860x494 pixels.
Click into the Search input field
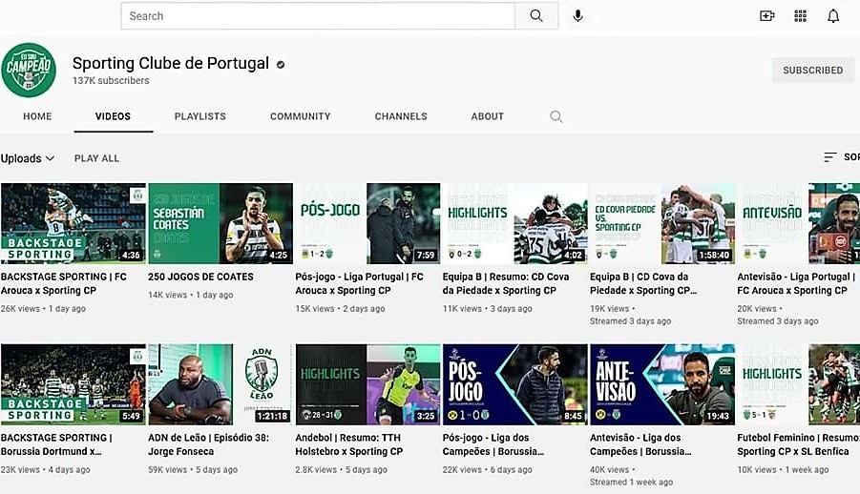[x=318, y=16]
